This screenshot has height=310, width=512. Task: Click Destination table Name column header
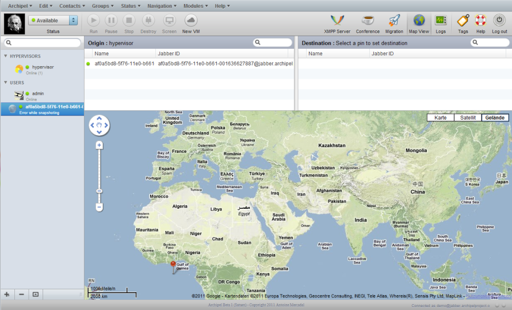[x=338, y=53]
